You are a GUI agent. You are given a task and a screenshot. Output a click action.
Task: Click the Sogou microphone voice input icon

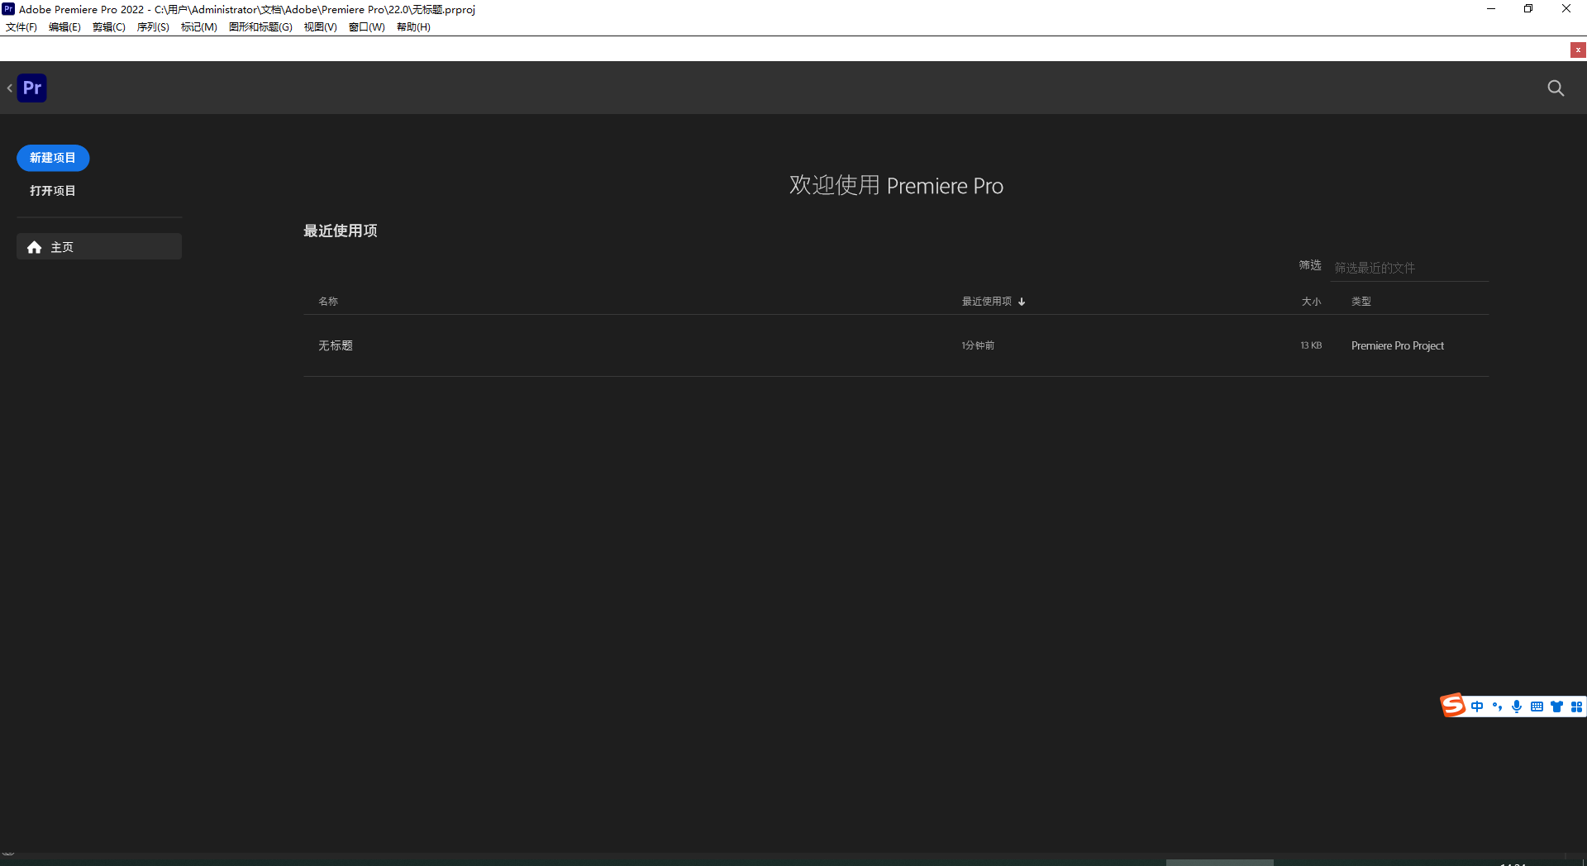click(1517, 707)
